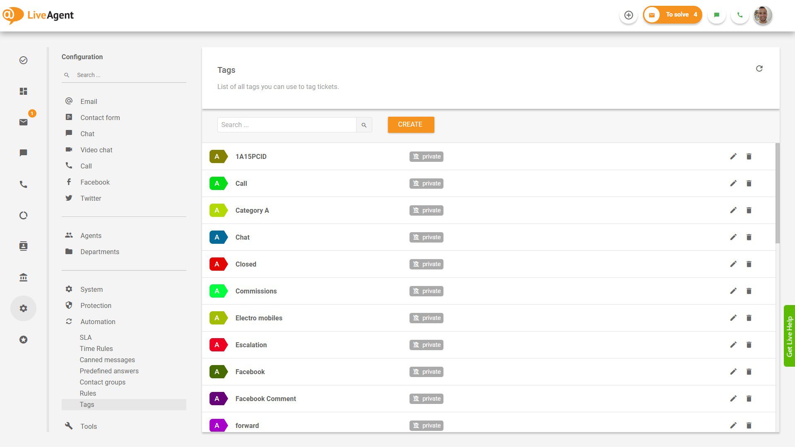Expand the Tools section in Configuration

89,426
